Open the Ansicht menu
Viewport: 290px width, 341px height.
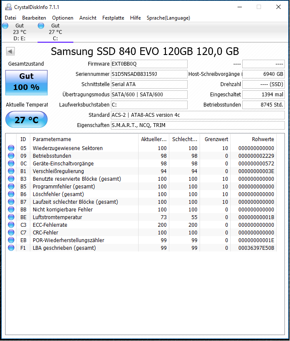[88, 18]
